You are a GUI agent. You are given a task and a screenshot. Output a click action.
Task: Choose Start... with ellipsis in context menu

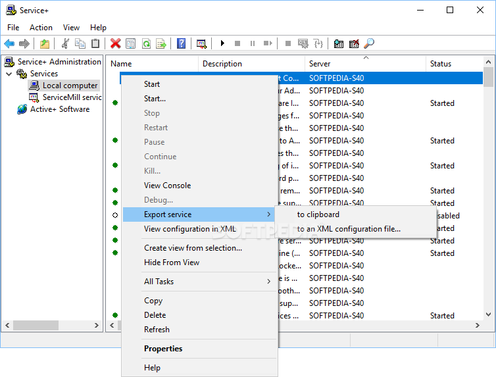(199, 99)
